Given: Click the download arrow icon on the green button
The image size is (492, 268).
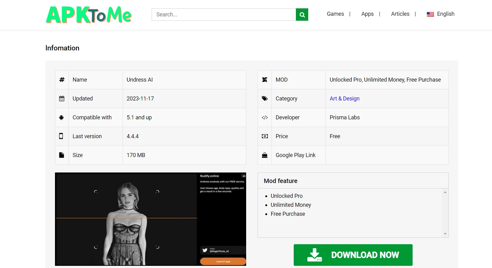Looking at the screenshot, I should (x=315, y=255).
